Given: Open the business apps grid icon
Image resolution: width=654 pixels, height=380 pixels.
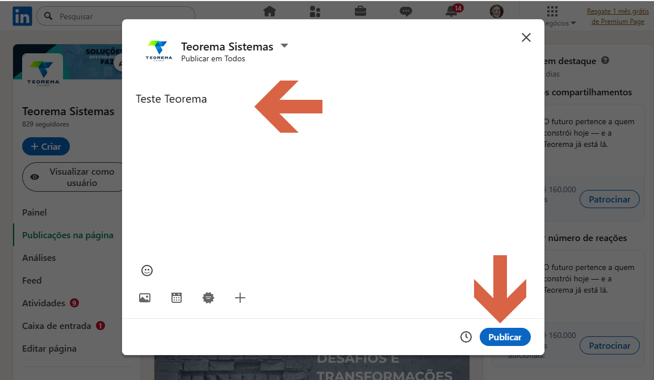Looking at the screenshot, I should point(552,11).
